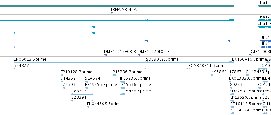Click the DME1-020F02.F purple arrow marker
Screen dimensions: 271x115
(x=139, y=55)
